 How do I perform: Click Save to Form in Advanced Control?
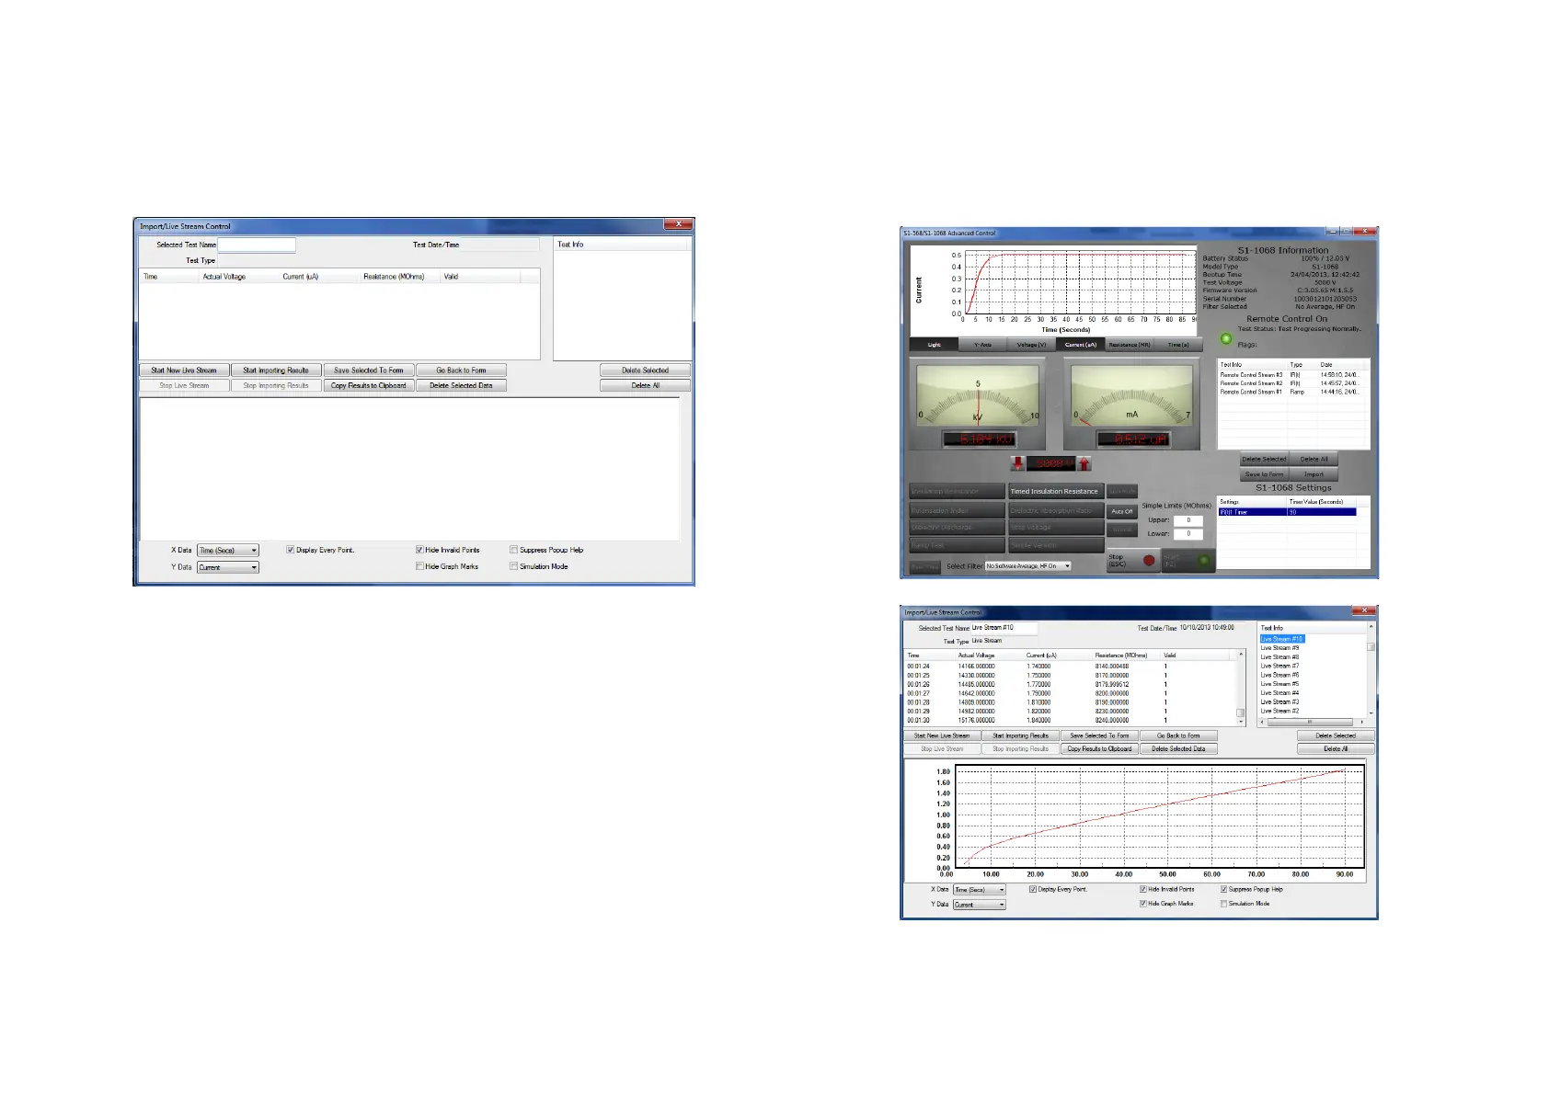1265,474
